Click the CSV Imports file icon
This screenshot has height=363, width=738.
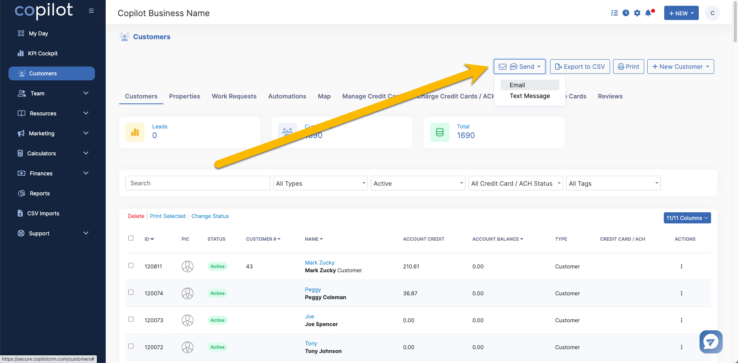(20, 213)
